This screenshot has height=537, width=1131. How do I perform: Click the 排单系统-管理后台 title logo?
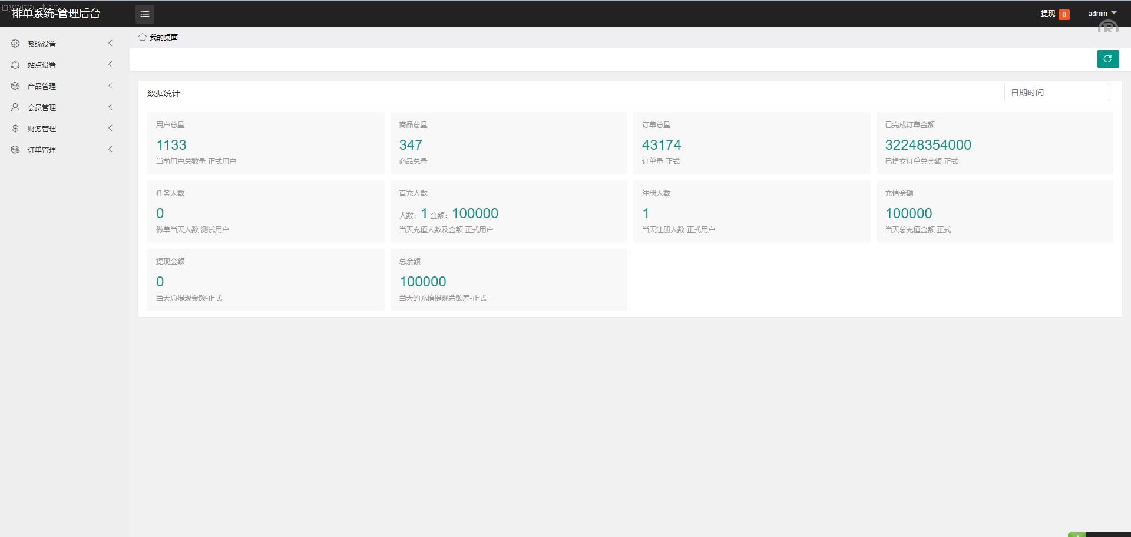56,14
